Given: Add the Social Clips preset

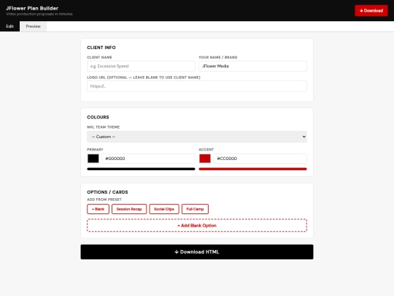Looking at the screenshot, I should (164, 209).
